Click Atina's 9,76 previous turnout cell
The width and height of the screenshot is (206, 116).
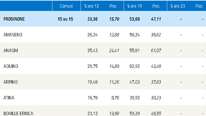[x=115, y=98]
